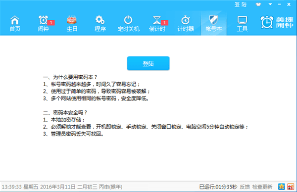Viewport: 297px width, 192px height.
Task: Close the 美捷闹钟 window
Action: [289, 4]
